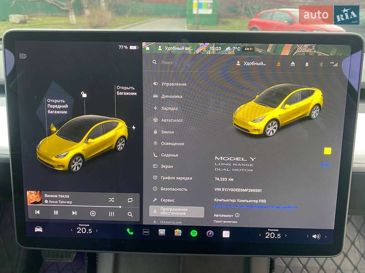The height and width of the screenshot is (273, 365).
Task: Tap the software update download arrow icon
Action: (278, 65)
